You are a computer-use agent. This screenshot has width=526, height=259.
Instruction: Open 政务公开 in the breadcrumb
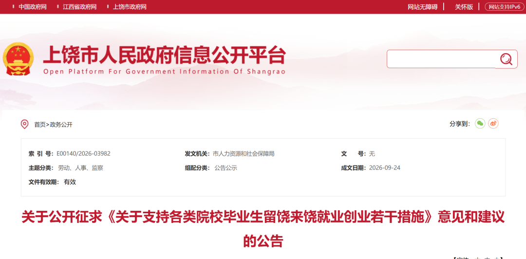[x=61, y=125]
